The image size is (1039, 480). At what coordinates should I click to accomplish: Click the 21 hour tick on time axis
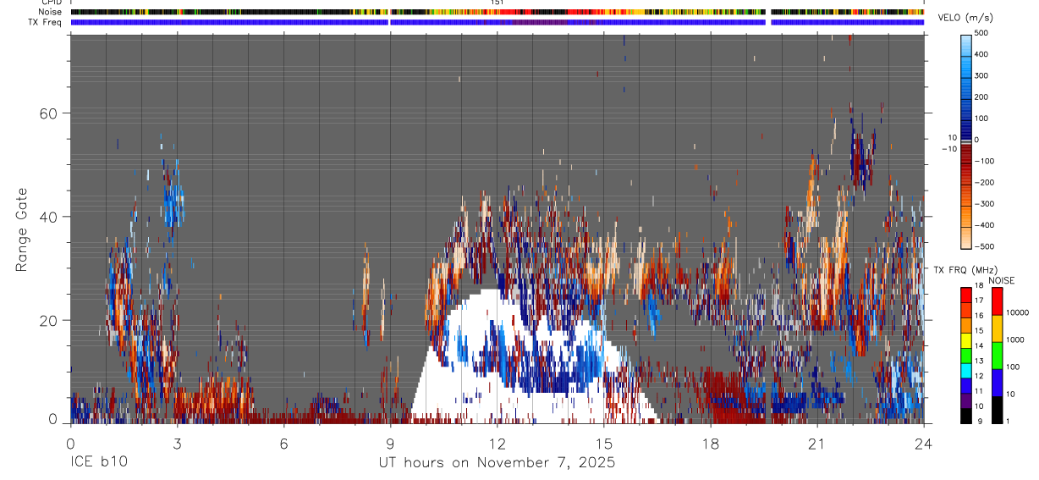pyautogui.click(x=817, y=444)
